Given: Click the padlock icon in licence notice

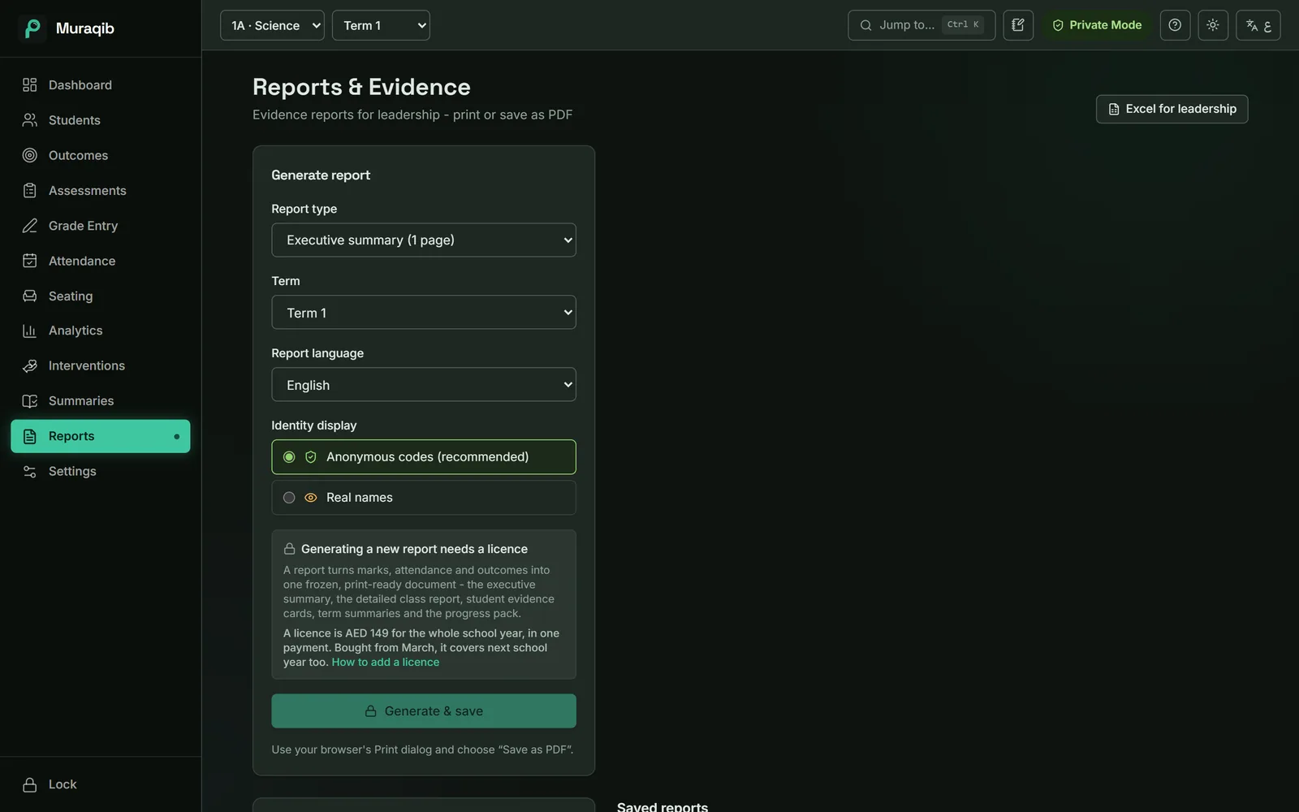Looking at the screenshot, I should point(289,549).
